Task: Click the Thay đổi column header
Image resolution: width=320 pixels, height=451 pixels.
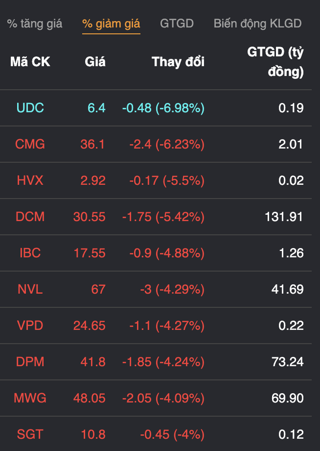Action: (x=178, y=62)
